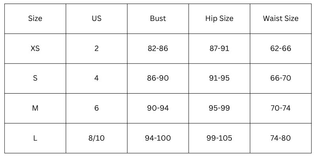The image size is (317, 158).
Task: Select waist size 74-80 cell
Action: click(281, 138)
